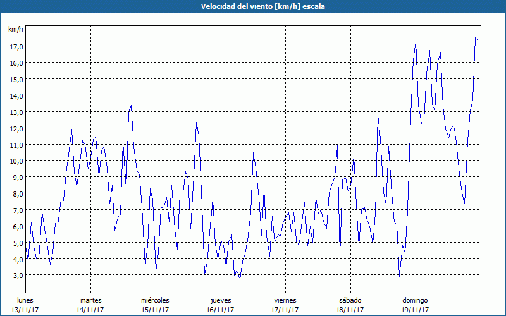This screenshot has width=506, height=316.
Task: Choose the miércoles day label
Action: click(155, 300)
